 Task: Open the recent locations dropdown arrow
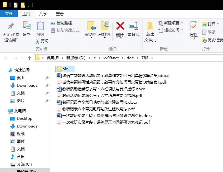point(23,58)
